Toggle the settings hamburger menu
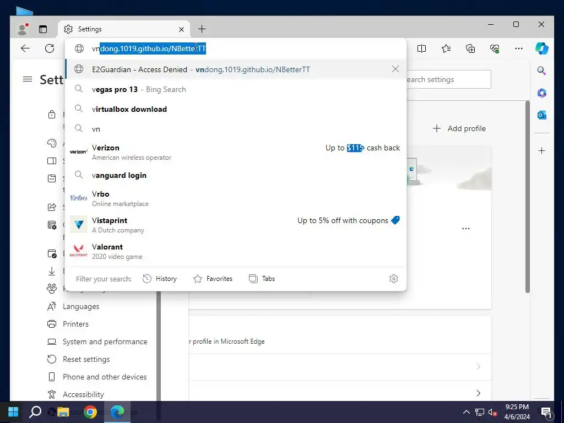The width and height of the screenshot is (564, 423). coord(28,79)
